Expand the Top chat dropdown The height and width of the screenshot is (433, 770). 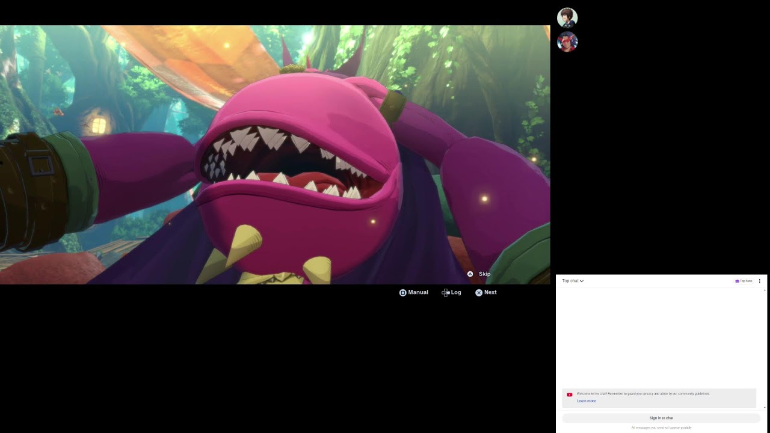pos(573,281)
